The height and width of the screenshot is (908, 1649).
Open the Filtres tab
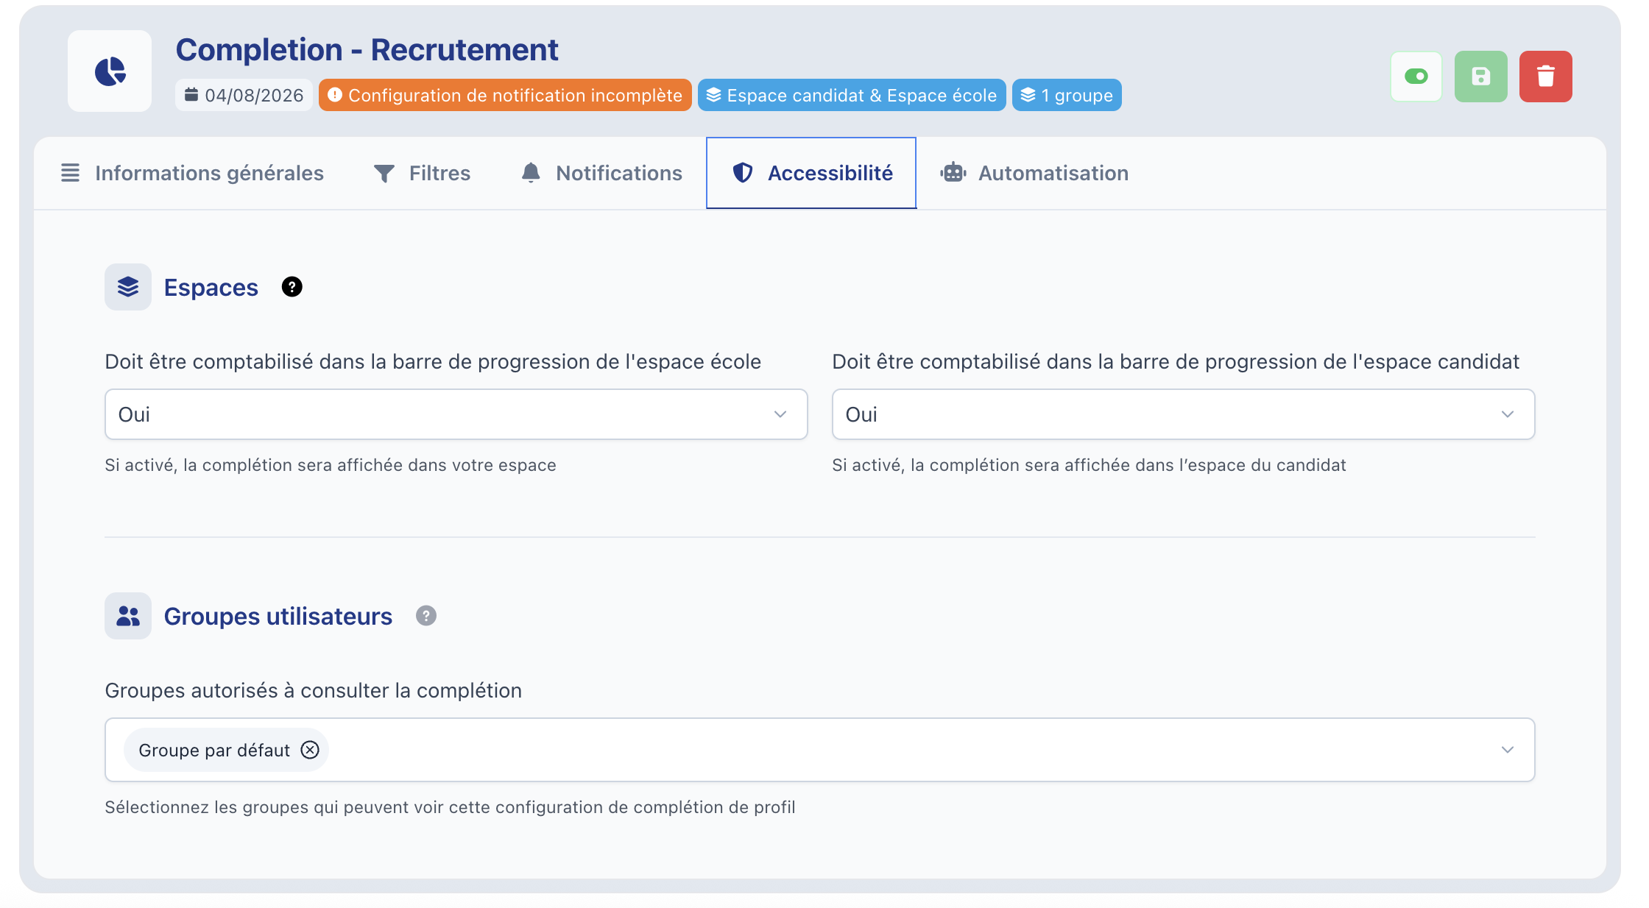[422, 173]
